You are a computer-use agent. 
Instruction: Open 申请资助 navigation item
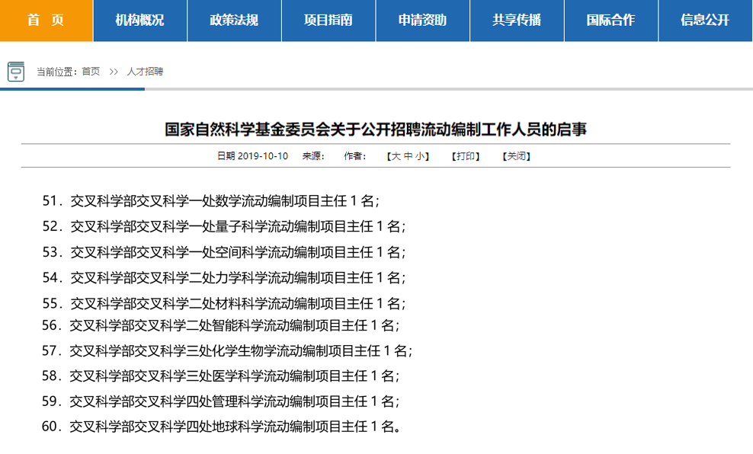click(x=422, y=21)
